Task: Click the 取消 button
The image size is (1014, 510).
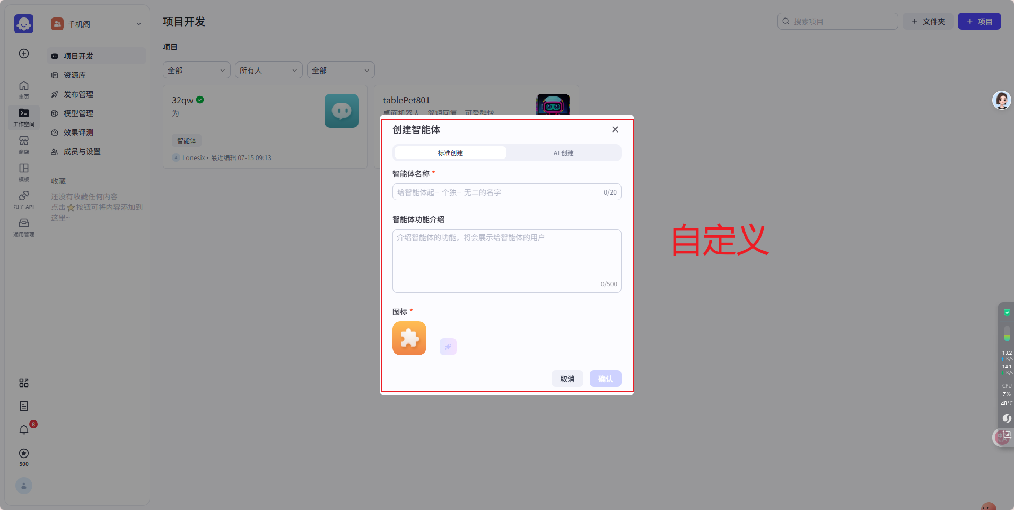Action: pos(567,379)
